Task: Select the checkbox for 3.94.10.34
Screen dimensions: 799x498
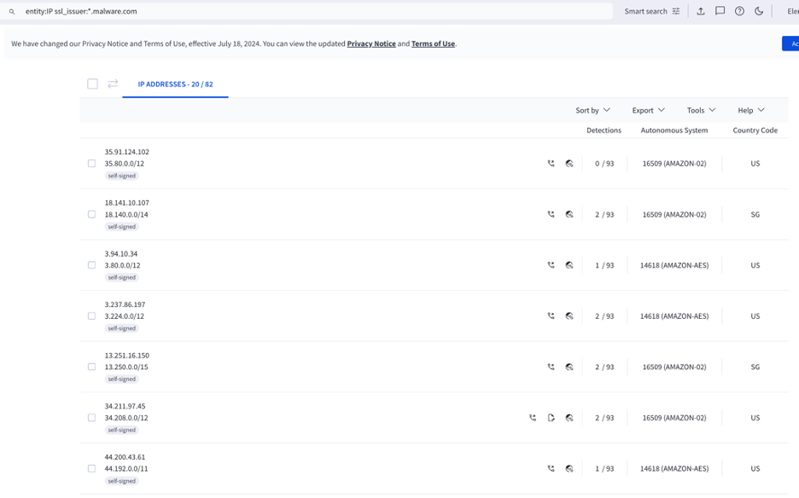Action: 91,265
